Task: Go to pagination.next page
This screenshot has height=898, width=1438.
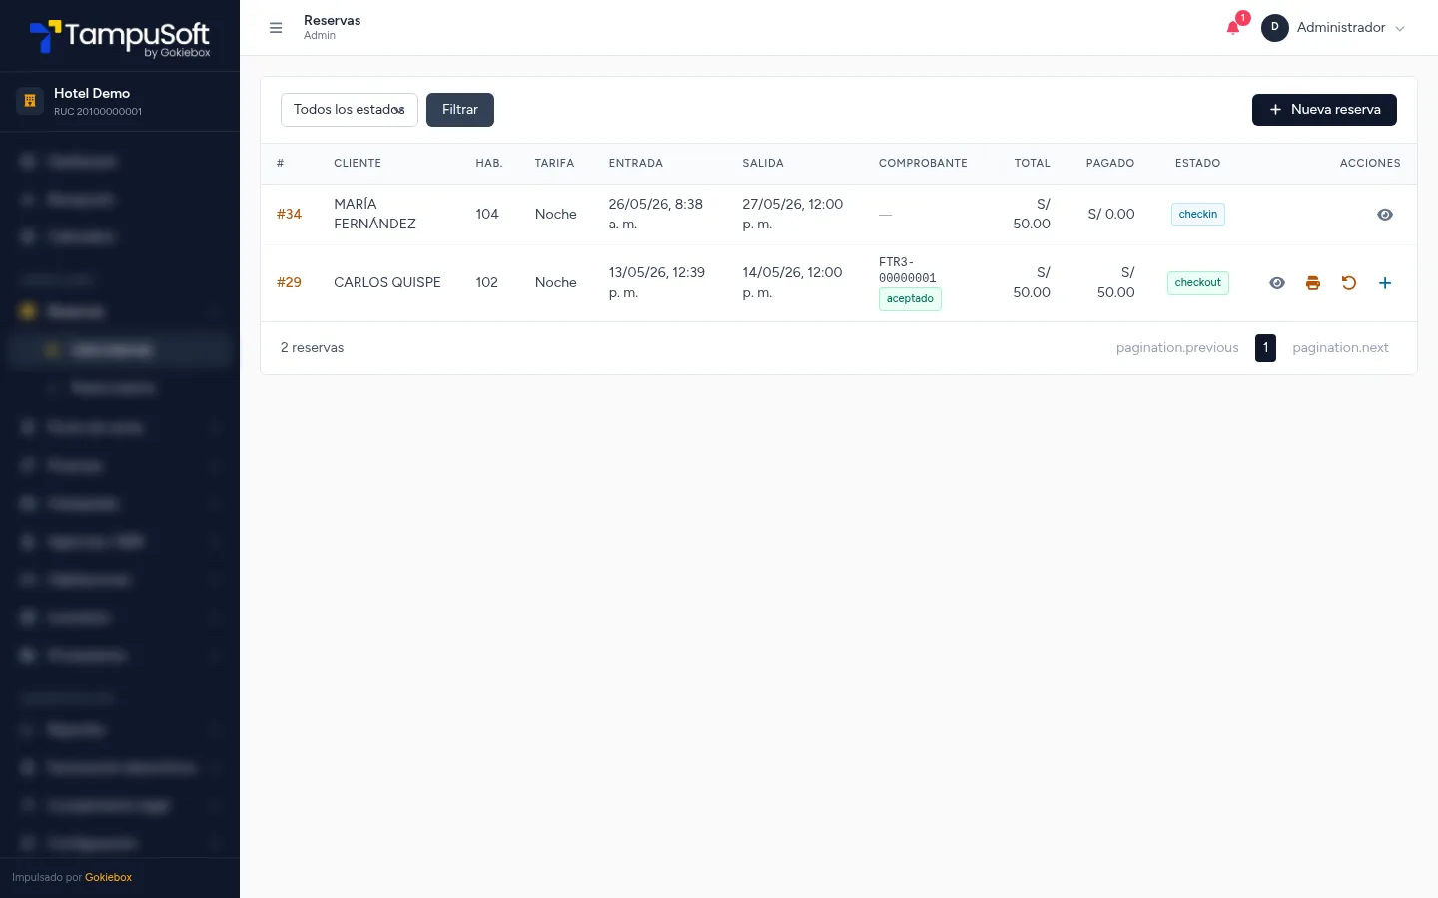Action: (1340, 348)
